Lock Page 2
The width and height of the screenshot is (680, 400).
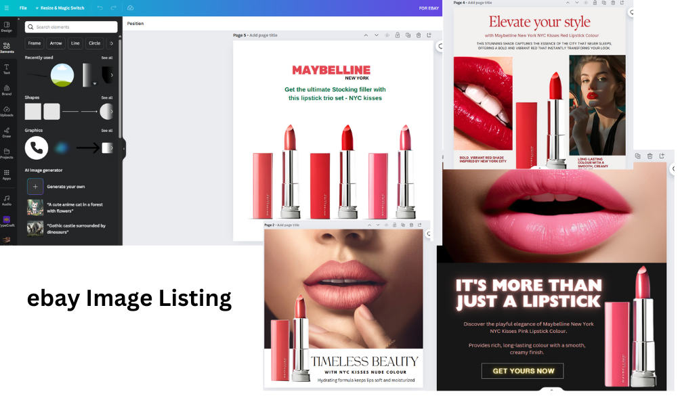(x=395, y=225)
